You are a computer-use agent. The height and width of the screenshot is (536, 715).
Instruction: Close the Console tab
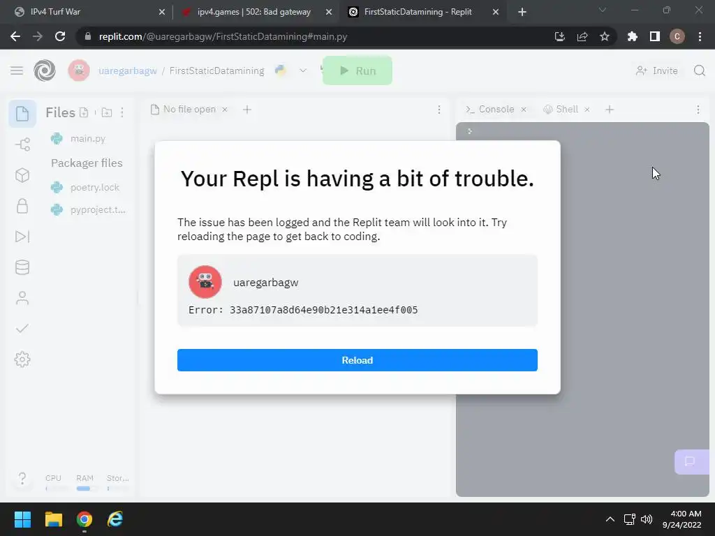click(x=524, y=110)
